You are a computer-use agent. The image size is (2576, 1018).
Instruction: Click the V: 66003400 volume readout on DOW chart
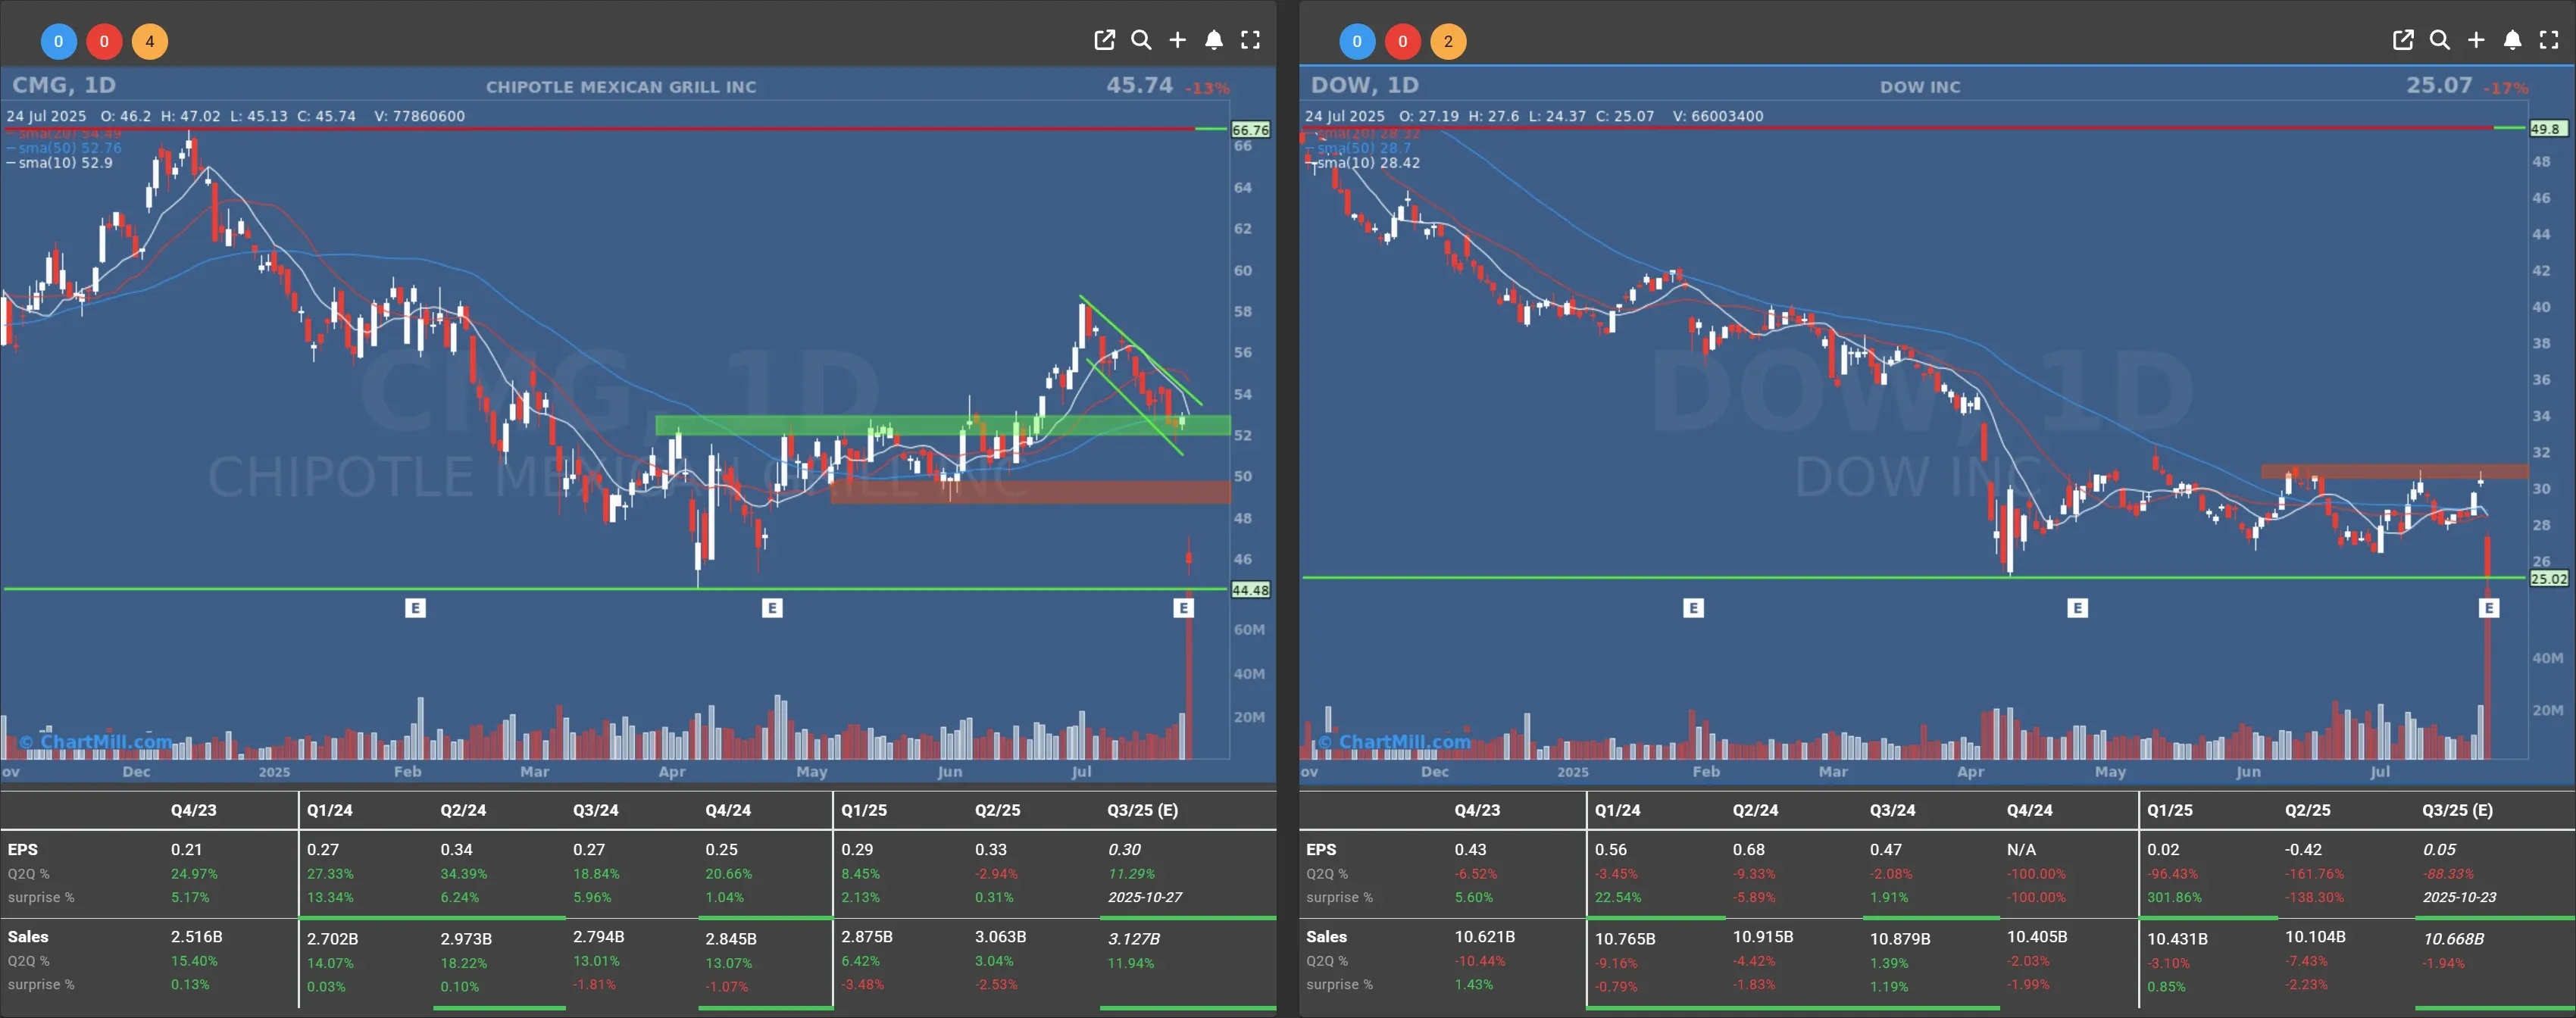click(x=1717, y=116)
